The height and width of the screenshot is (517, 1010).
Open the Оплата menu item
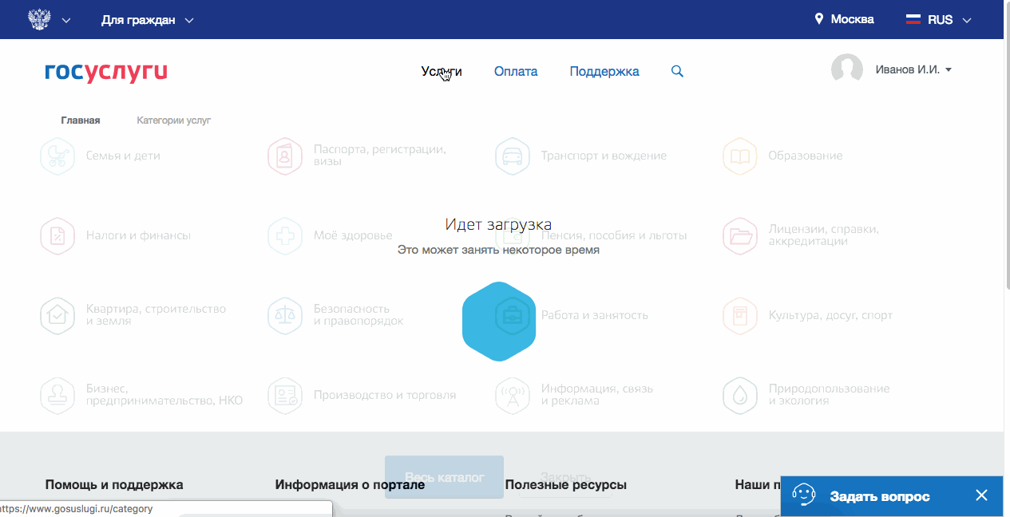516,72
